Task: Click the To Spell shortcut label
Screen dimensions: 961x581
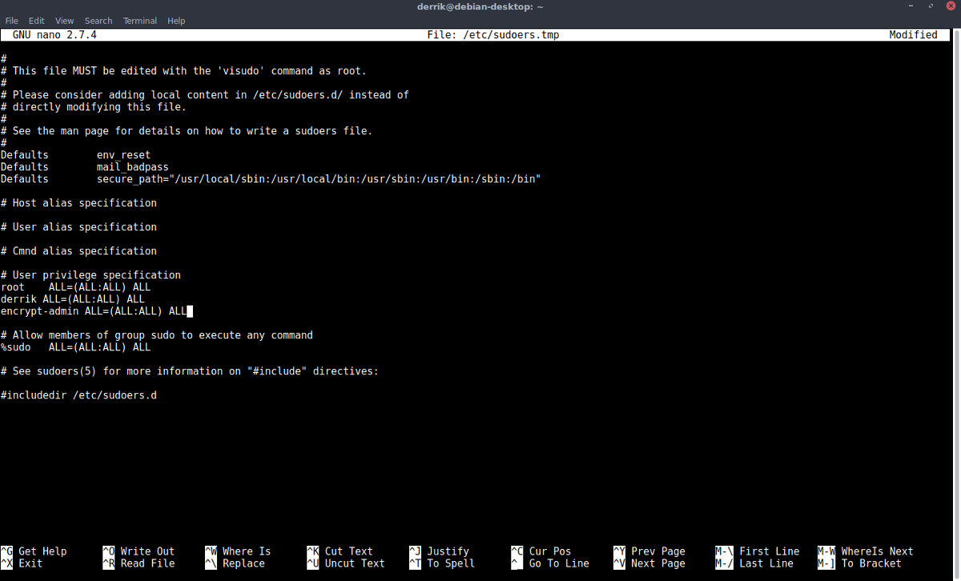Action: click(x=451, y=563)
